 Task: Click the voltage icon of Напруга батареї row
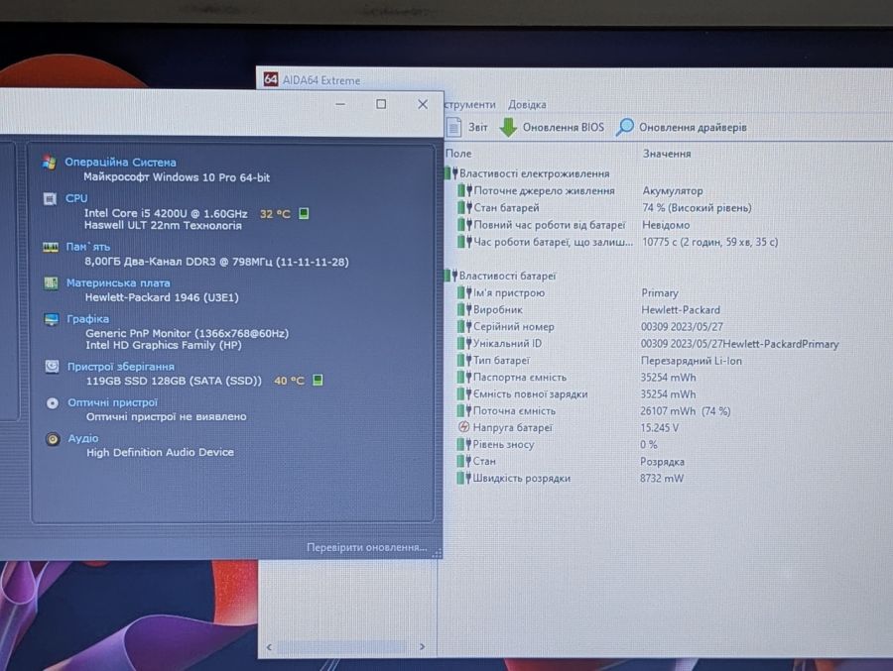[463, 427]
